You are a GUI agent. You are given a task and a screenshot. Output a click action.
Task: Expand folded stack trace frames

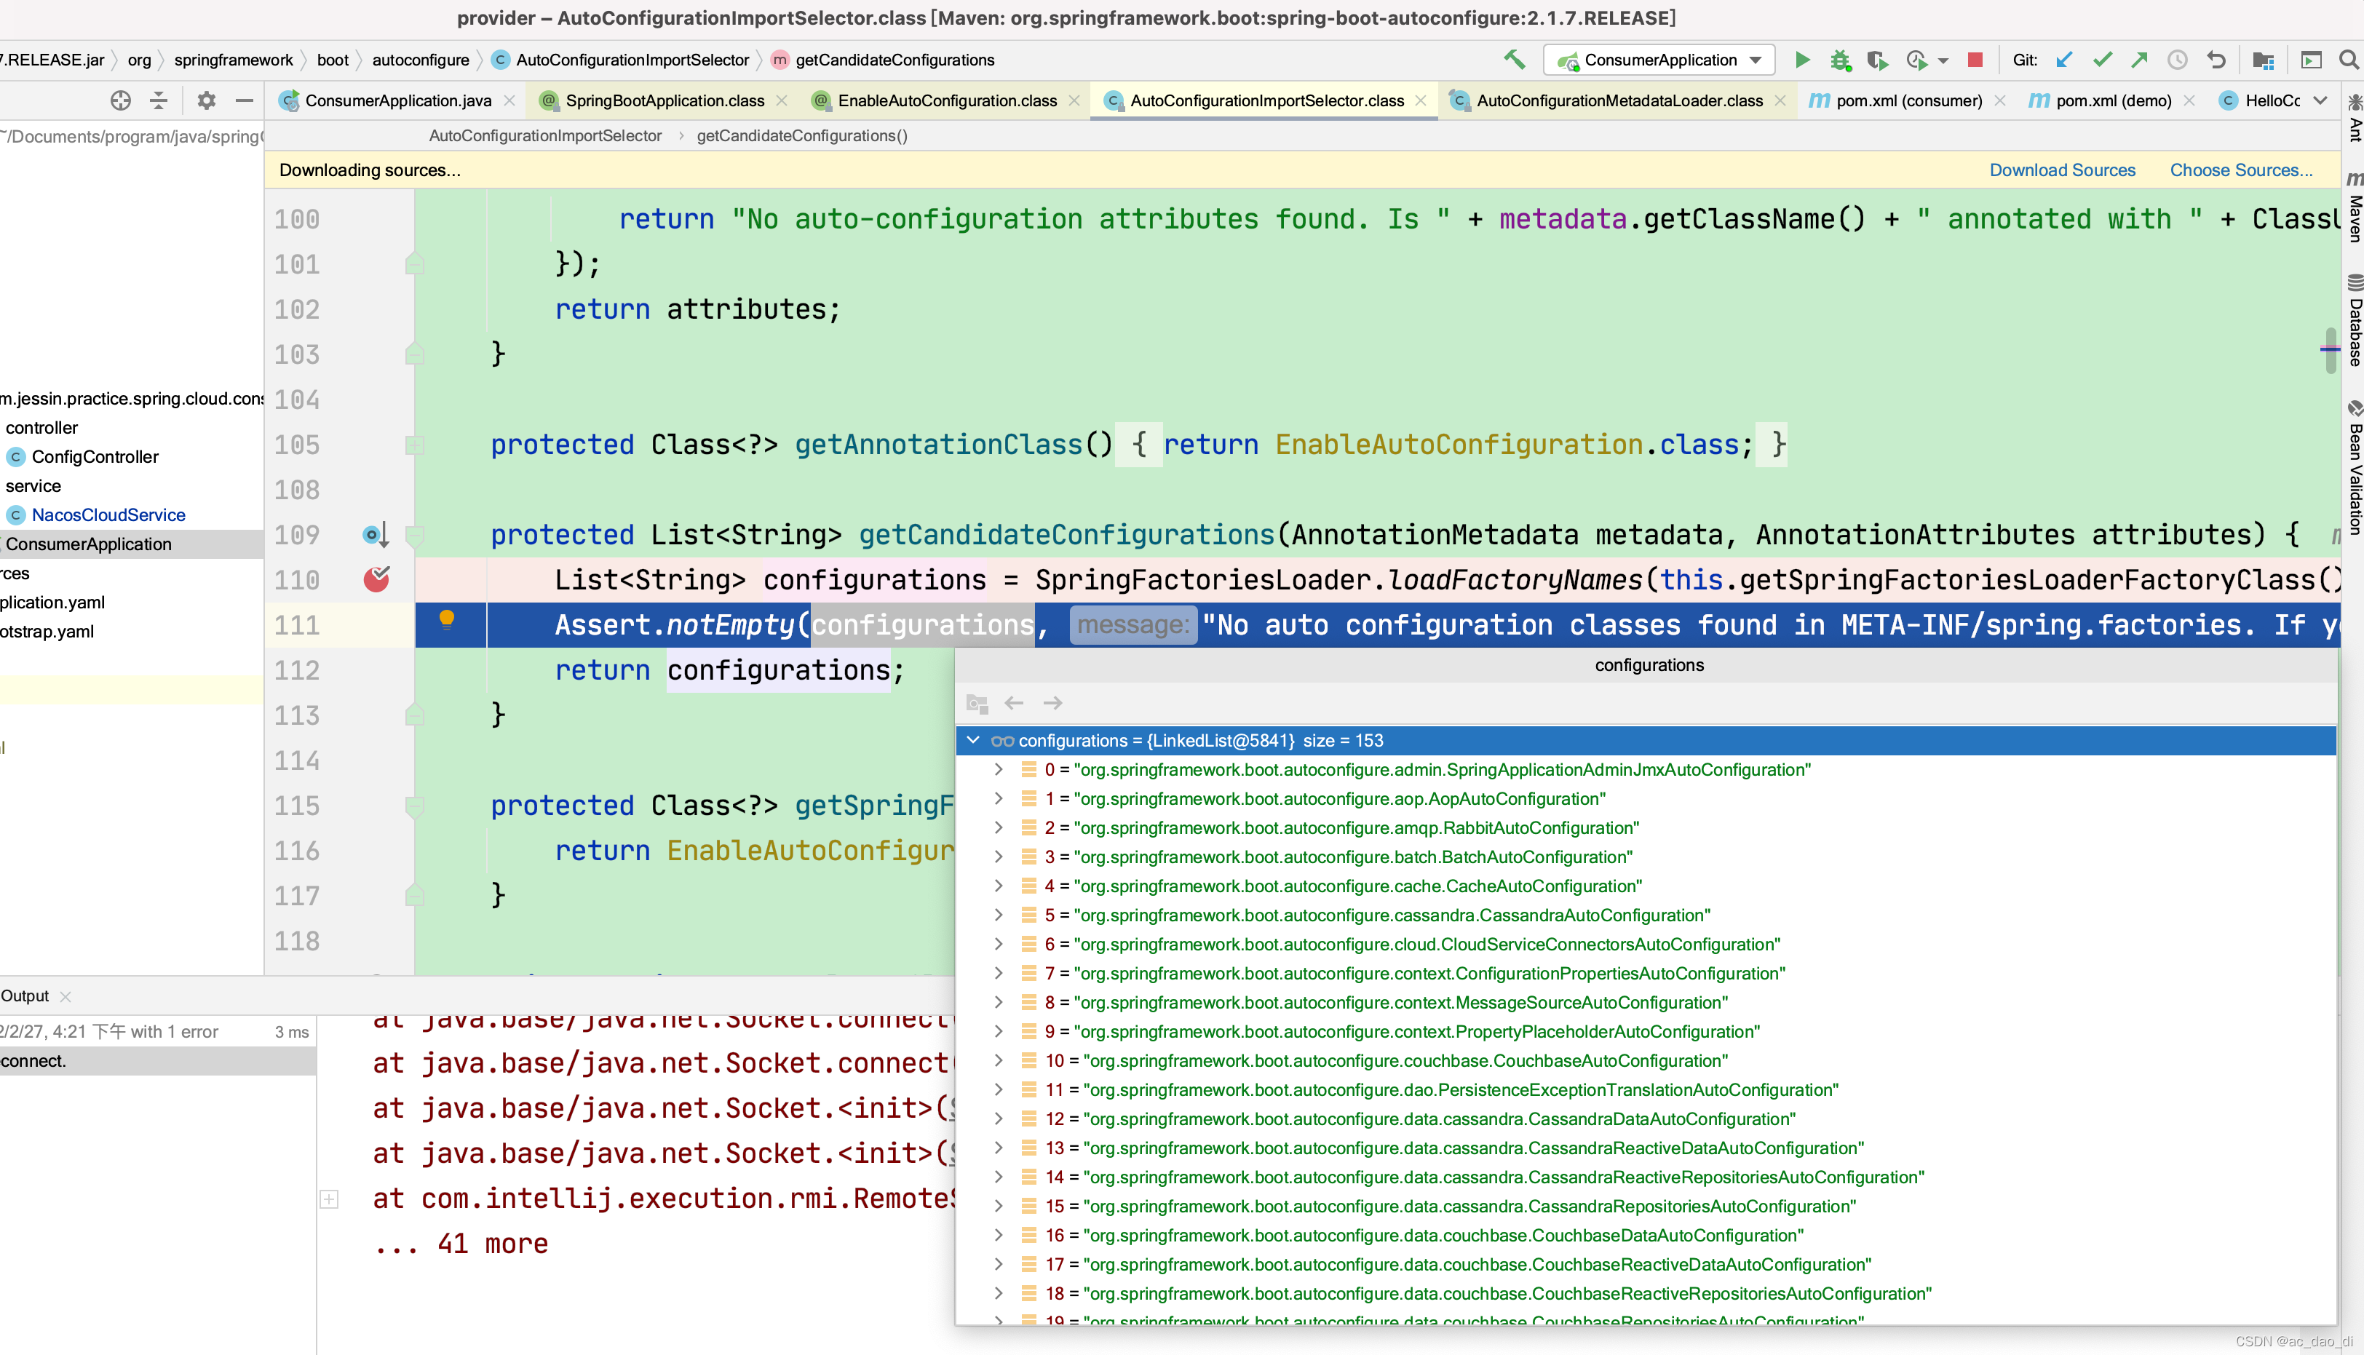pyautogui.click(x=330, y=1199)
